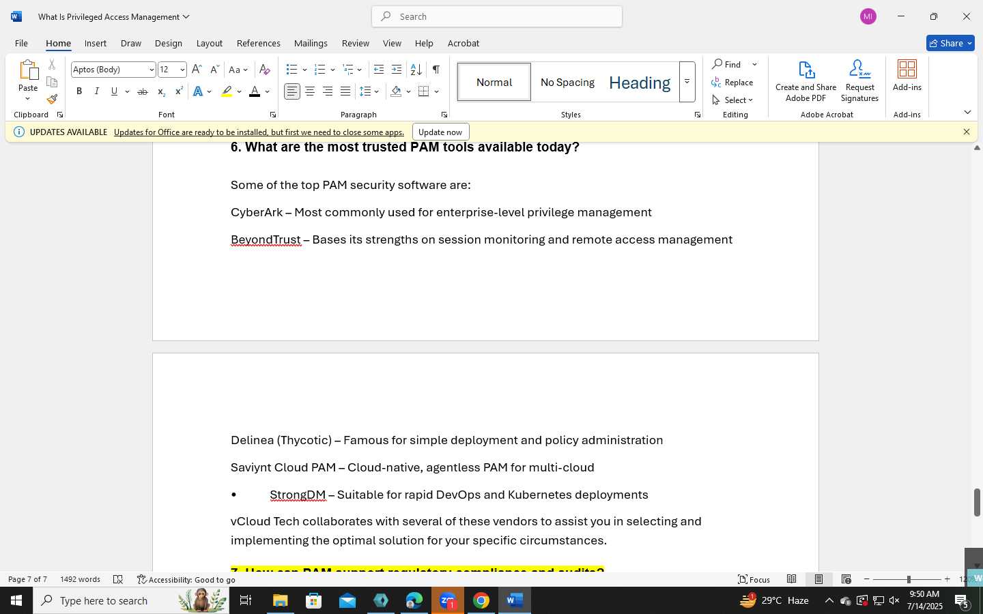Switch to the References tab
The width and height of the screenshot is (983, 614).
259,43
